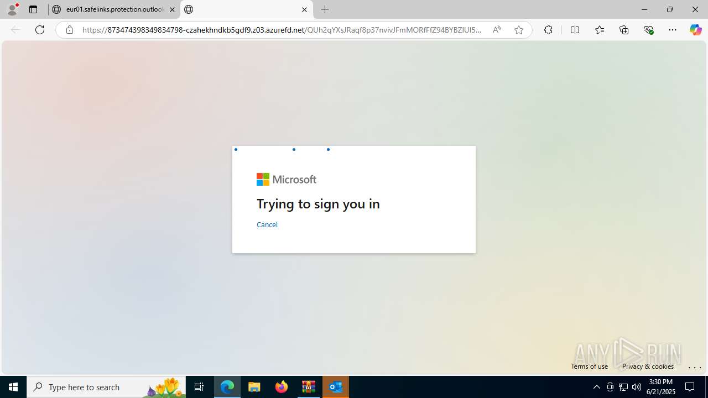Open WinRAR taskbar icon

coord(309,387)
